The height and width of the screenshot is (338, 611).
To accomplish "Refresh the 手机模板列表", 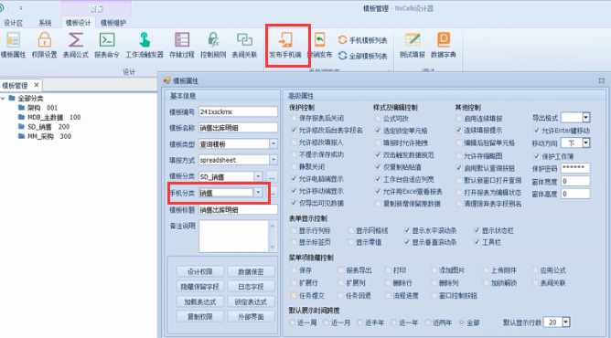I will (x=363, y=40).
